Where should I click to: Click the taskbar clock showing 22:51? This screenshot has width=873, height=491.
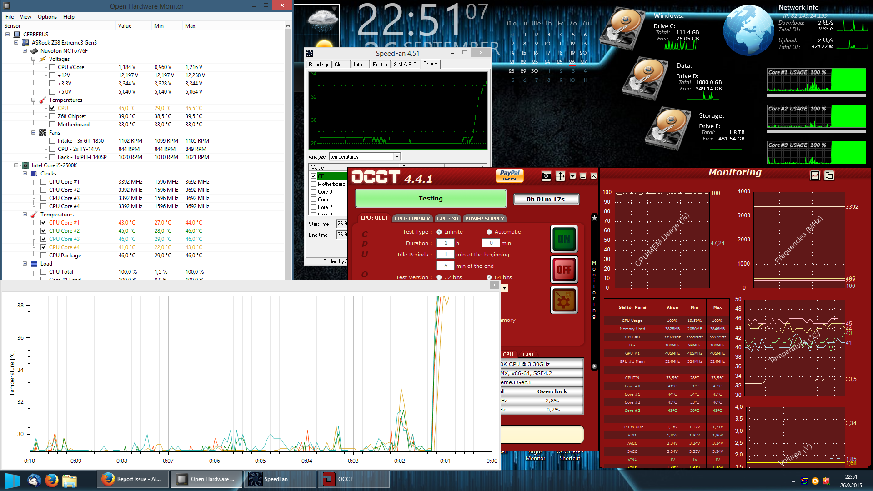pos(851,481)
